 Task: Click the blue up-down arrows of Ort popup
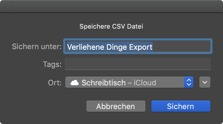[x=189, y=82]
